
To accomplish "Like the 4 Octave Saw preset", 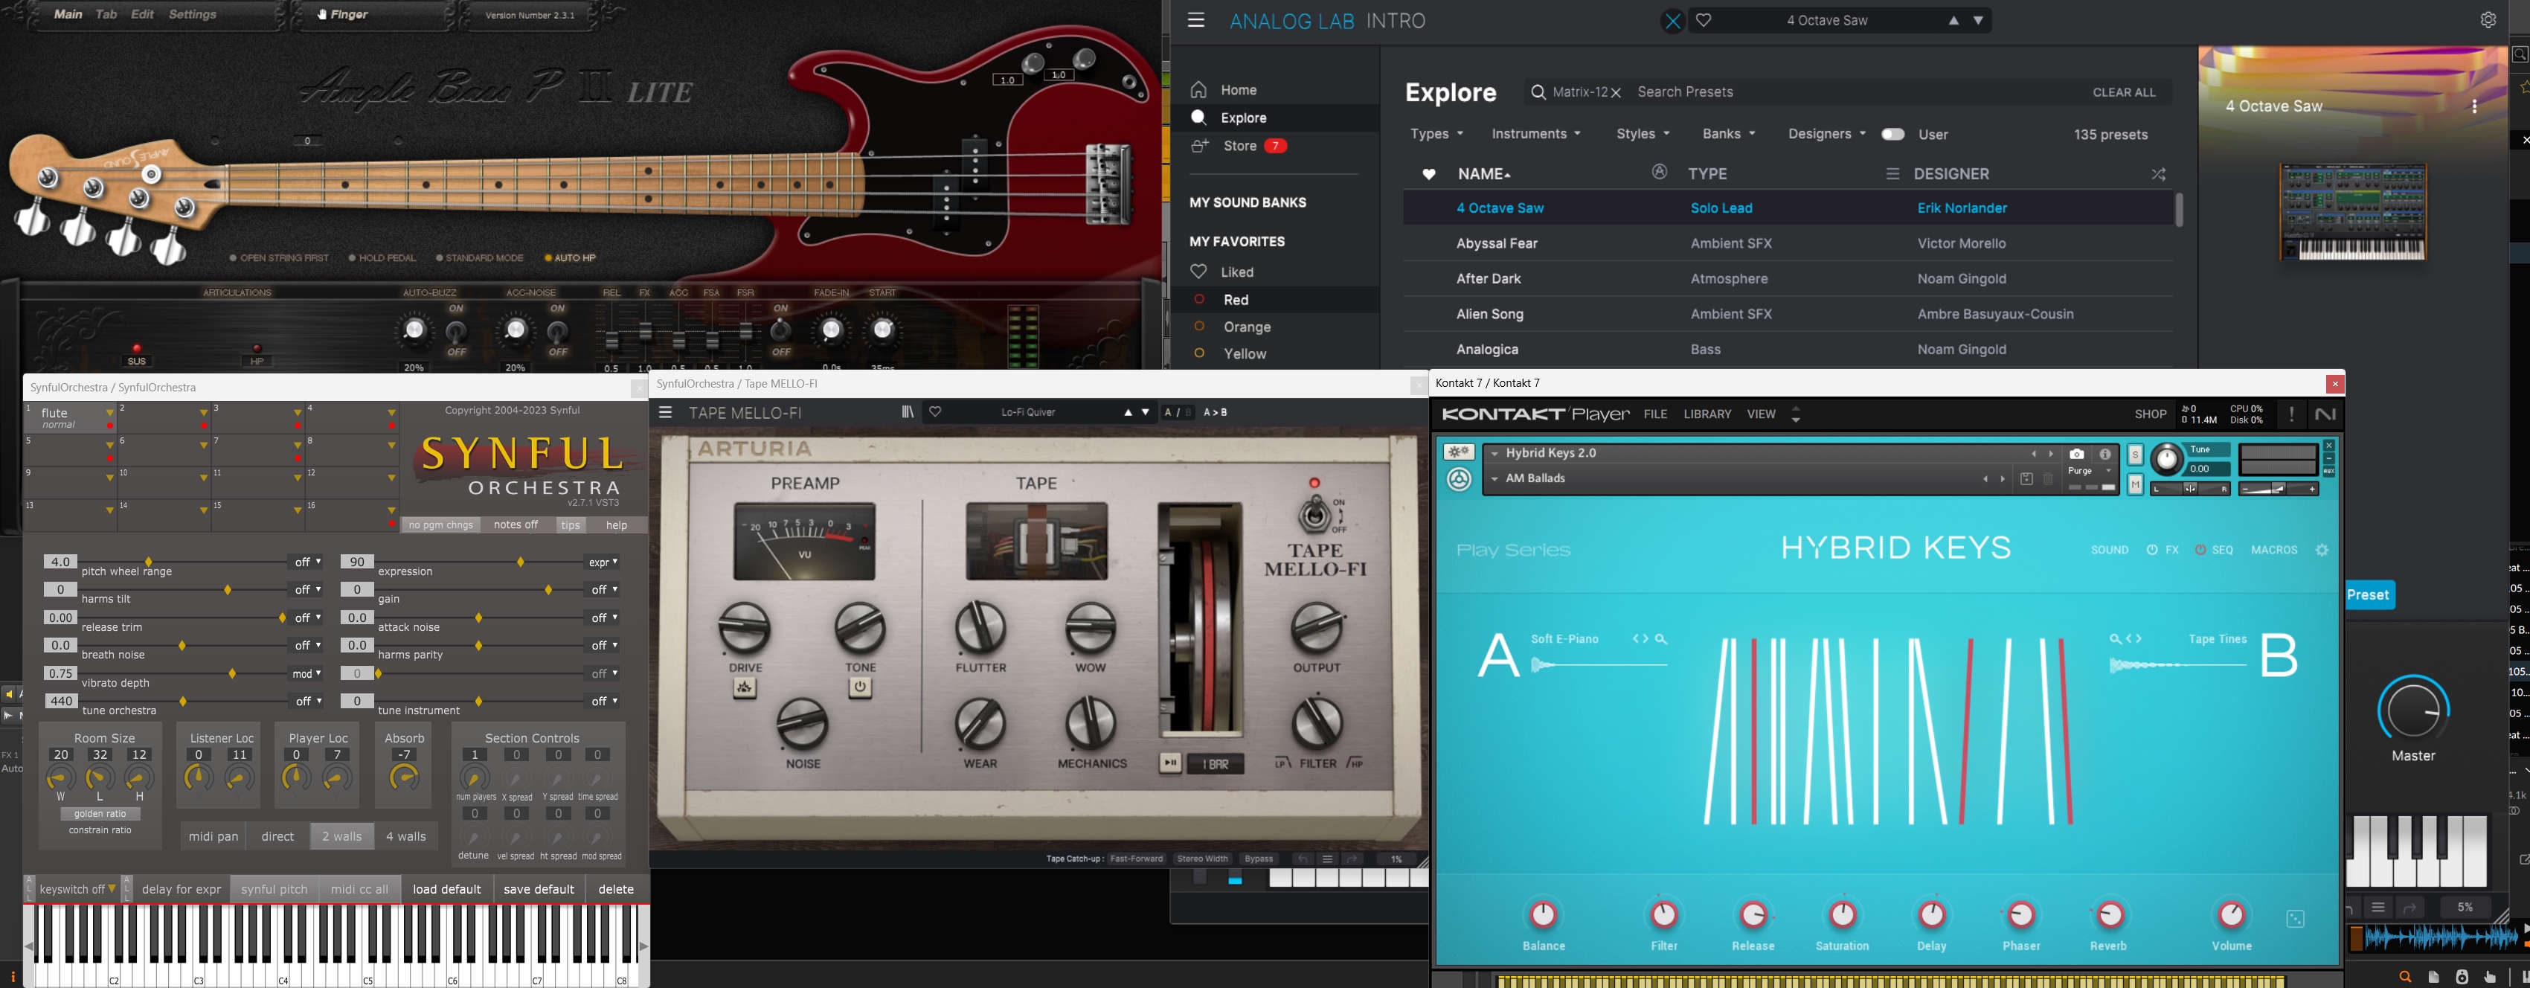I will coord(1704,19).
